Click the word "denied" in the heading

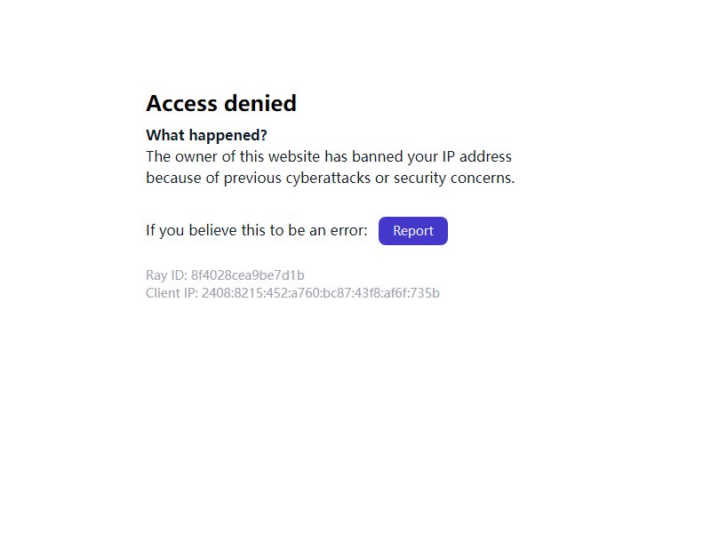[x=260, y=103]
